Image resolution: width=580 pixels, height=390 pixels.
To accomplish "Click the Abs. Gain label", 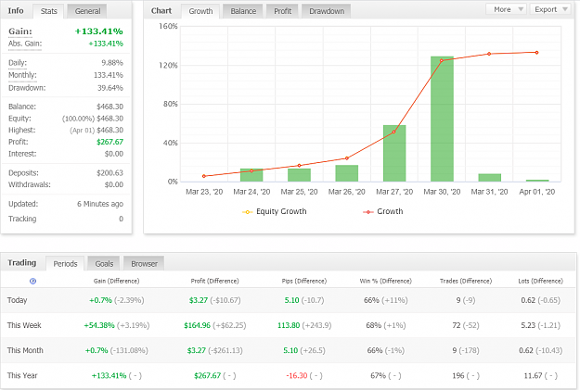I will tap(25, 44).
